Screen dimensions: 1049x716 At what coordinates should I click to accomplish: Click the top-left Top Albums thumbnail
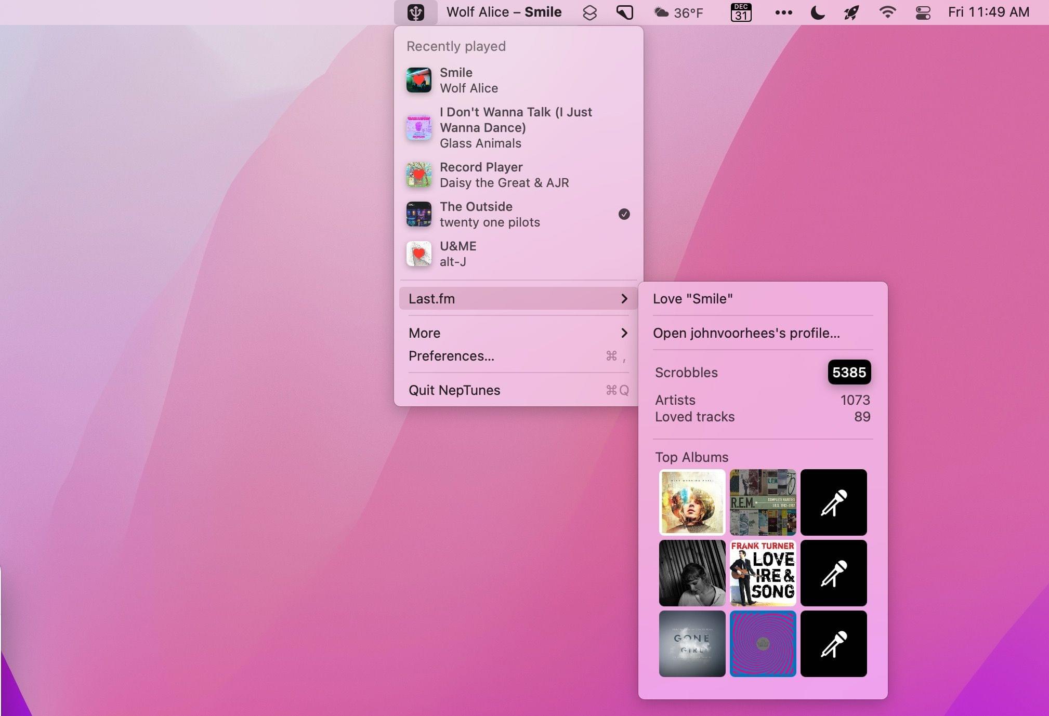[x=692, y=502]
